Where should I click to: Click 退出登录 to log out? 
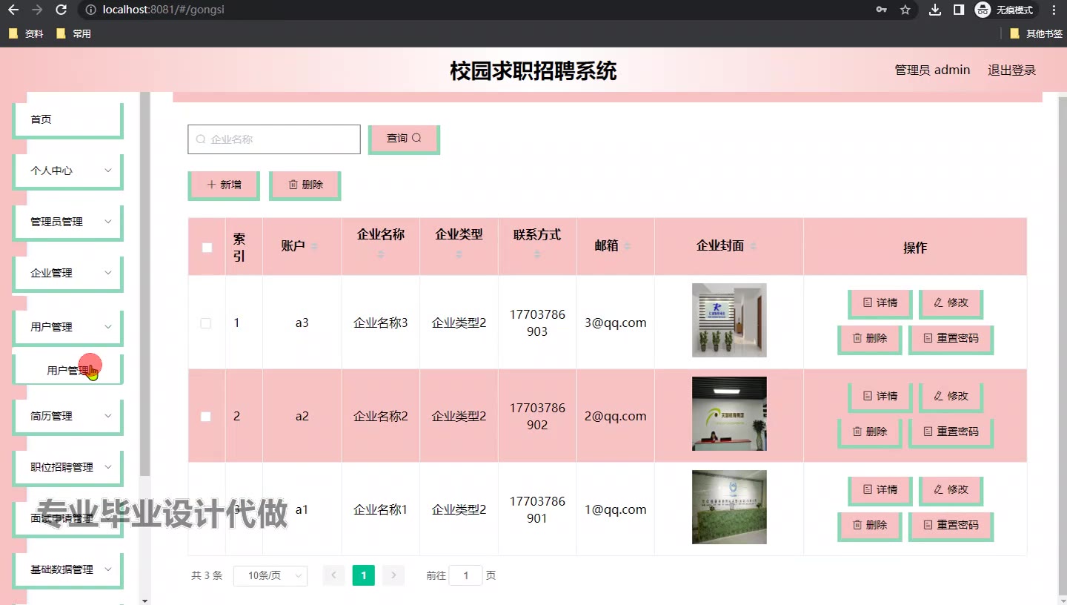pos(1011,70)
